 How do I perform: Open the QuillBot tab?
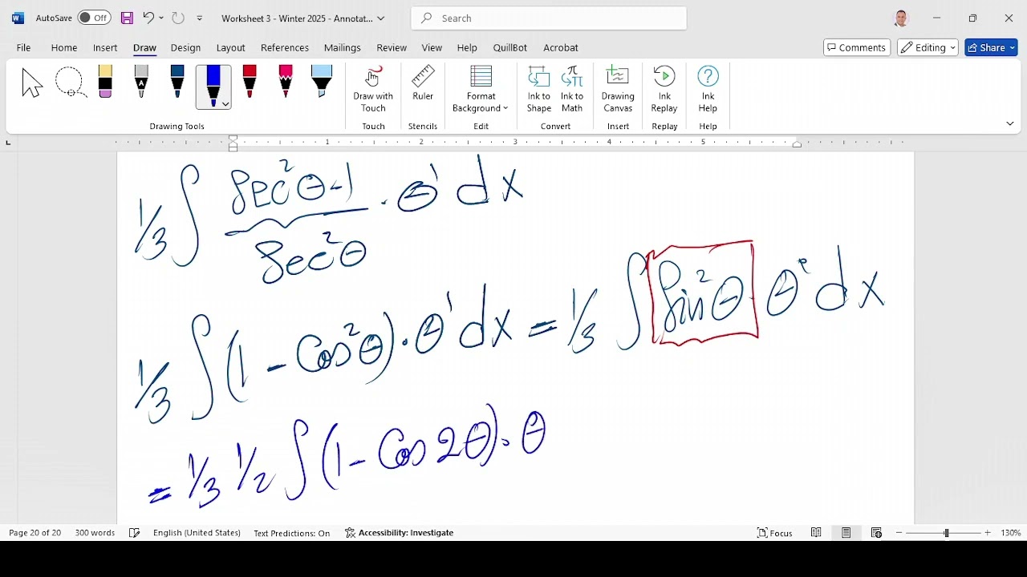tap(510, 47)
